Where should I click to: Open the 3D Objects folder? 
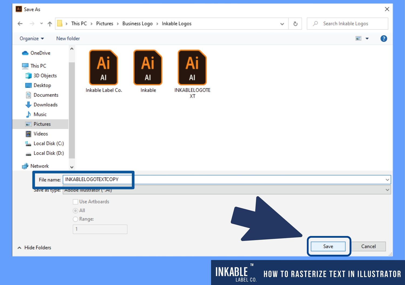tap(45, 76)
